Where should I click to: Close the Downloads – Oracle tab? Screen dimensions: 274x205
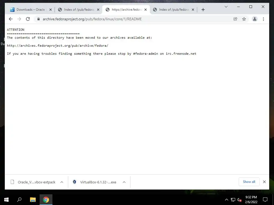point(51,10)
